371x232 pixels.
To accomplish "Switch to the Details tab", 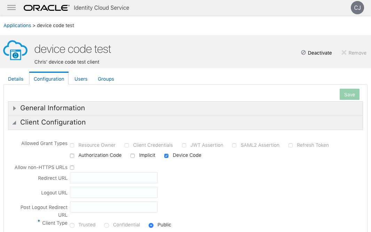I will [x=16, y=79].
